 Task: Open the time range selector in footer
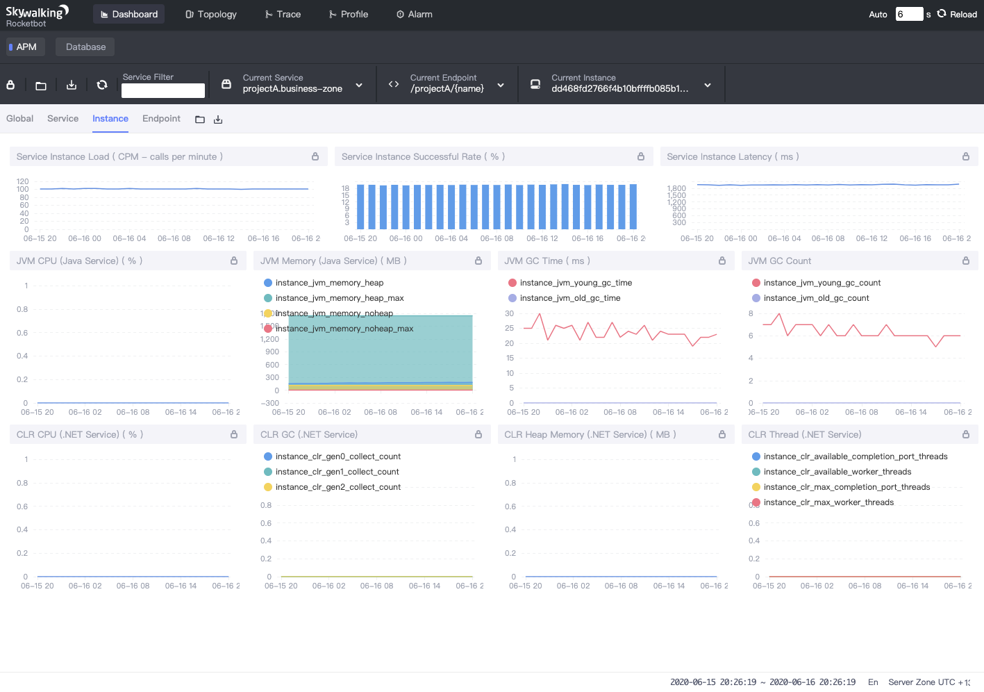pos(762,682)
